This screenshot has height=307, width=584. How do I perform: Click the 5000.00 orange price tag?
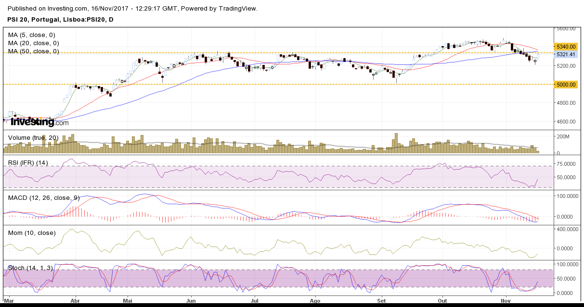click(565, 84)
